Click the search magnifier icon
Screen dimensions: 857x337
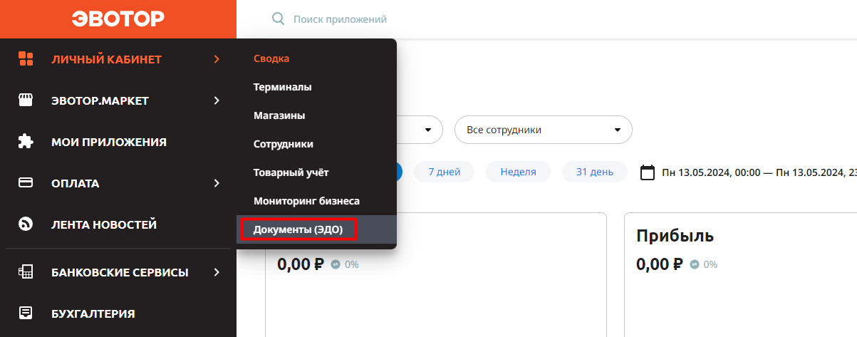click(x=279, y=19)
